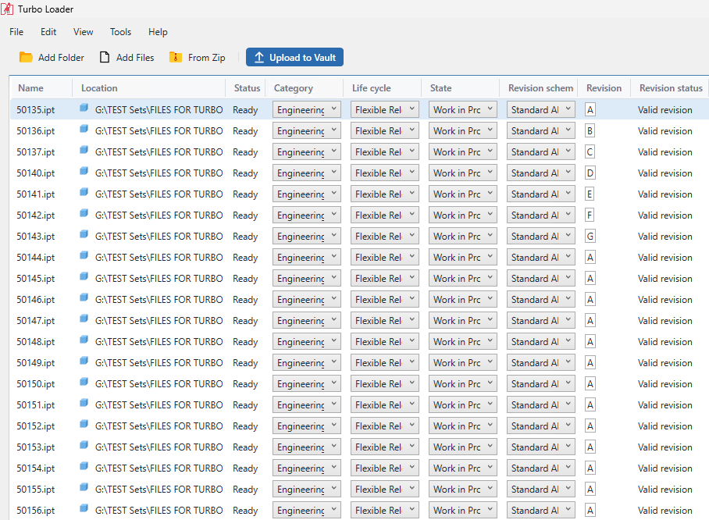Open the Revision scheme dropdown for 50140.ipt
Screen dimensions: 709x520
[x=541, y=173]
